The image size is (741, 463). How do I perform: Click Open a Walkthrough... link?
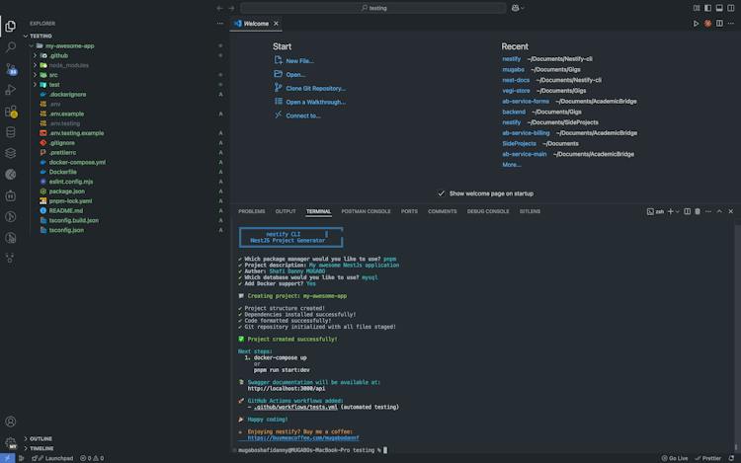316,102
